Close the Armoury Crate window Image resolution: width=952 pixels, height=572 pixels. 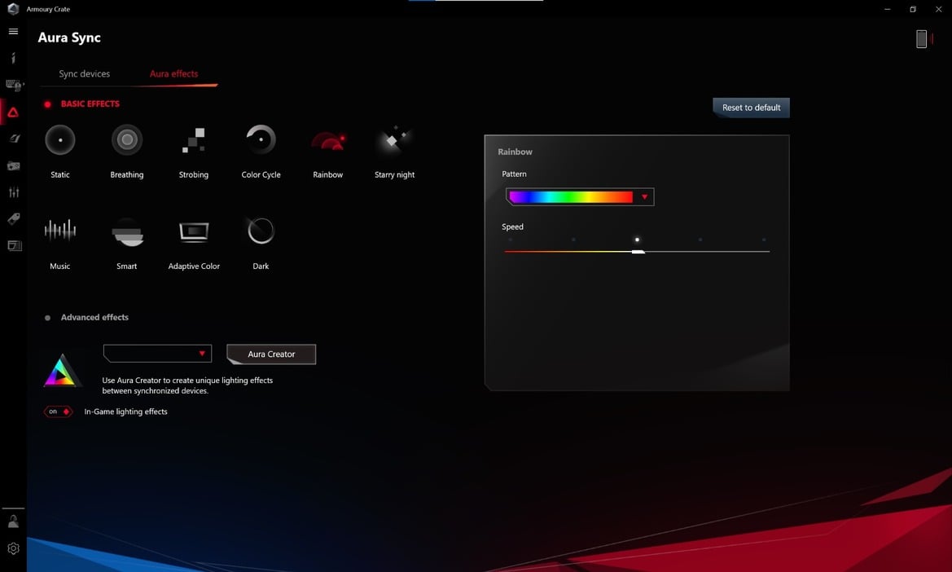click(x=938, y=9)
